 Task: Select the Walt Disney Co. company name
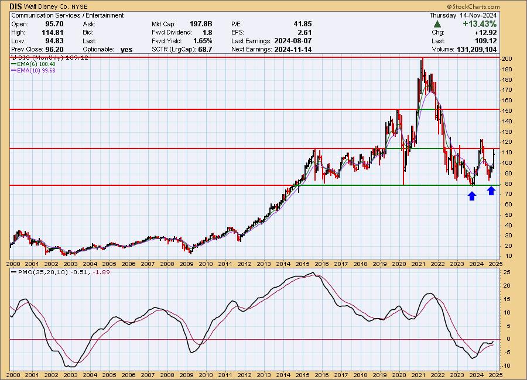click(x=46, y=6)
